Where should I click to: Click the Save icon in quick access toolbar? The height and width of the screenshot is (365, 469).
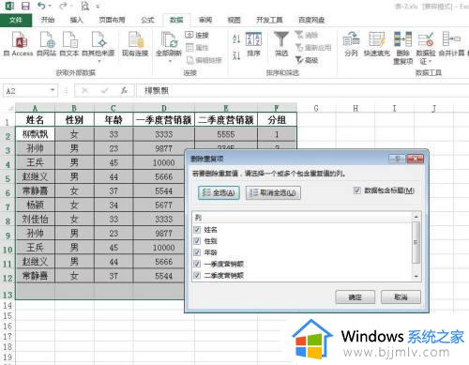tap(25, 6)
